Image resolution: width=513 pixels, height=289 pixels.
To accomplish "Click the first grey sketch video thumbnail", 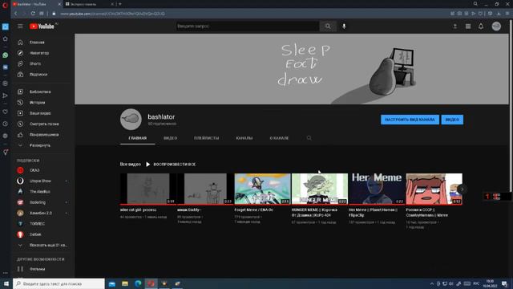I will click(148, 189).
